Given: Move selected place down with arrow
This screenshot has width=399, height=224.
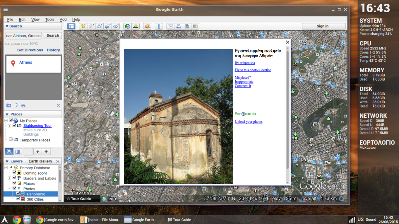Looking at the screenshot, I should [46, 152].
